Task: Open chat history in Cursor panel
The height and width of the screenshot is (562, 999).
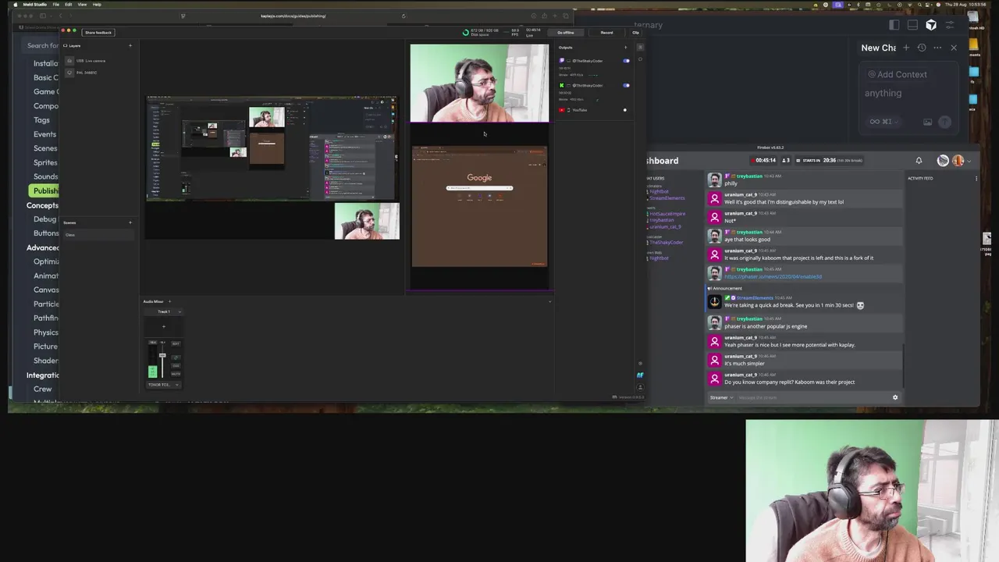Action: 922,48
